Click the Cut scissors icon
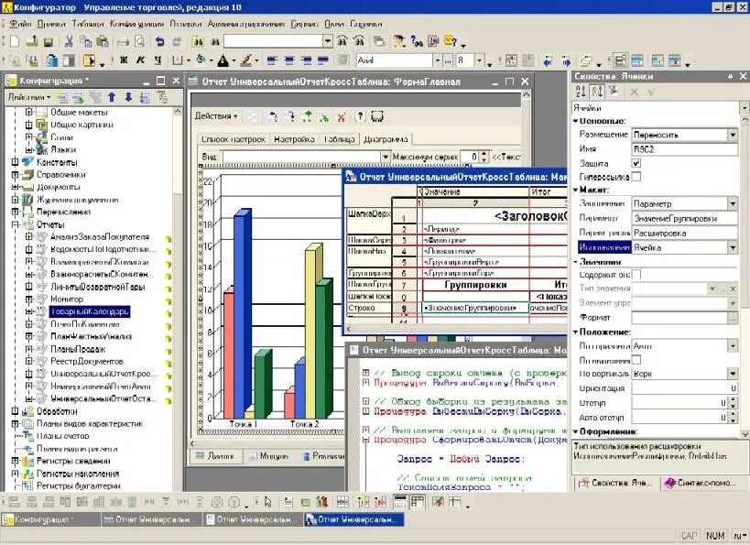The width and height of the screenshot is (750, 545). pos(69,41)
